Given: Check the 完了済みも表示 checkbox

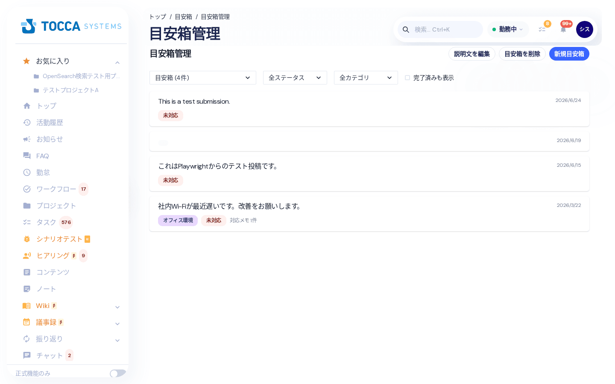Looking at the screenshot, I should click(x=407, y=78).
